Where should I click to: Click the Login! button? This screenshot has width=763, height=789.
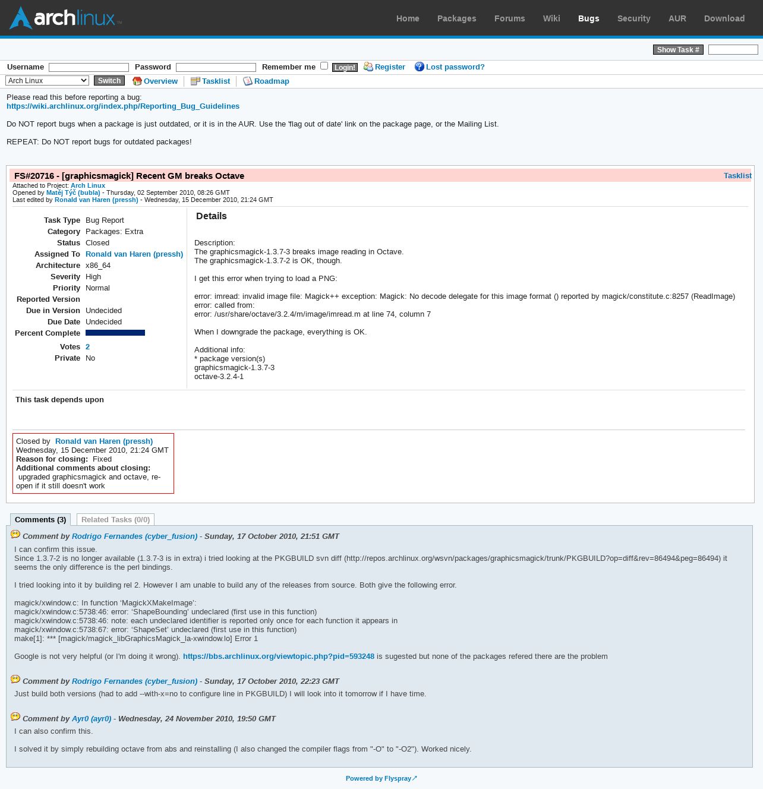point(345,67)
